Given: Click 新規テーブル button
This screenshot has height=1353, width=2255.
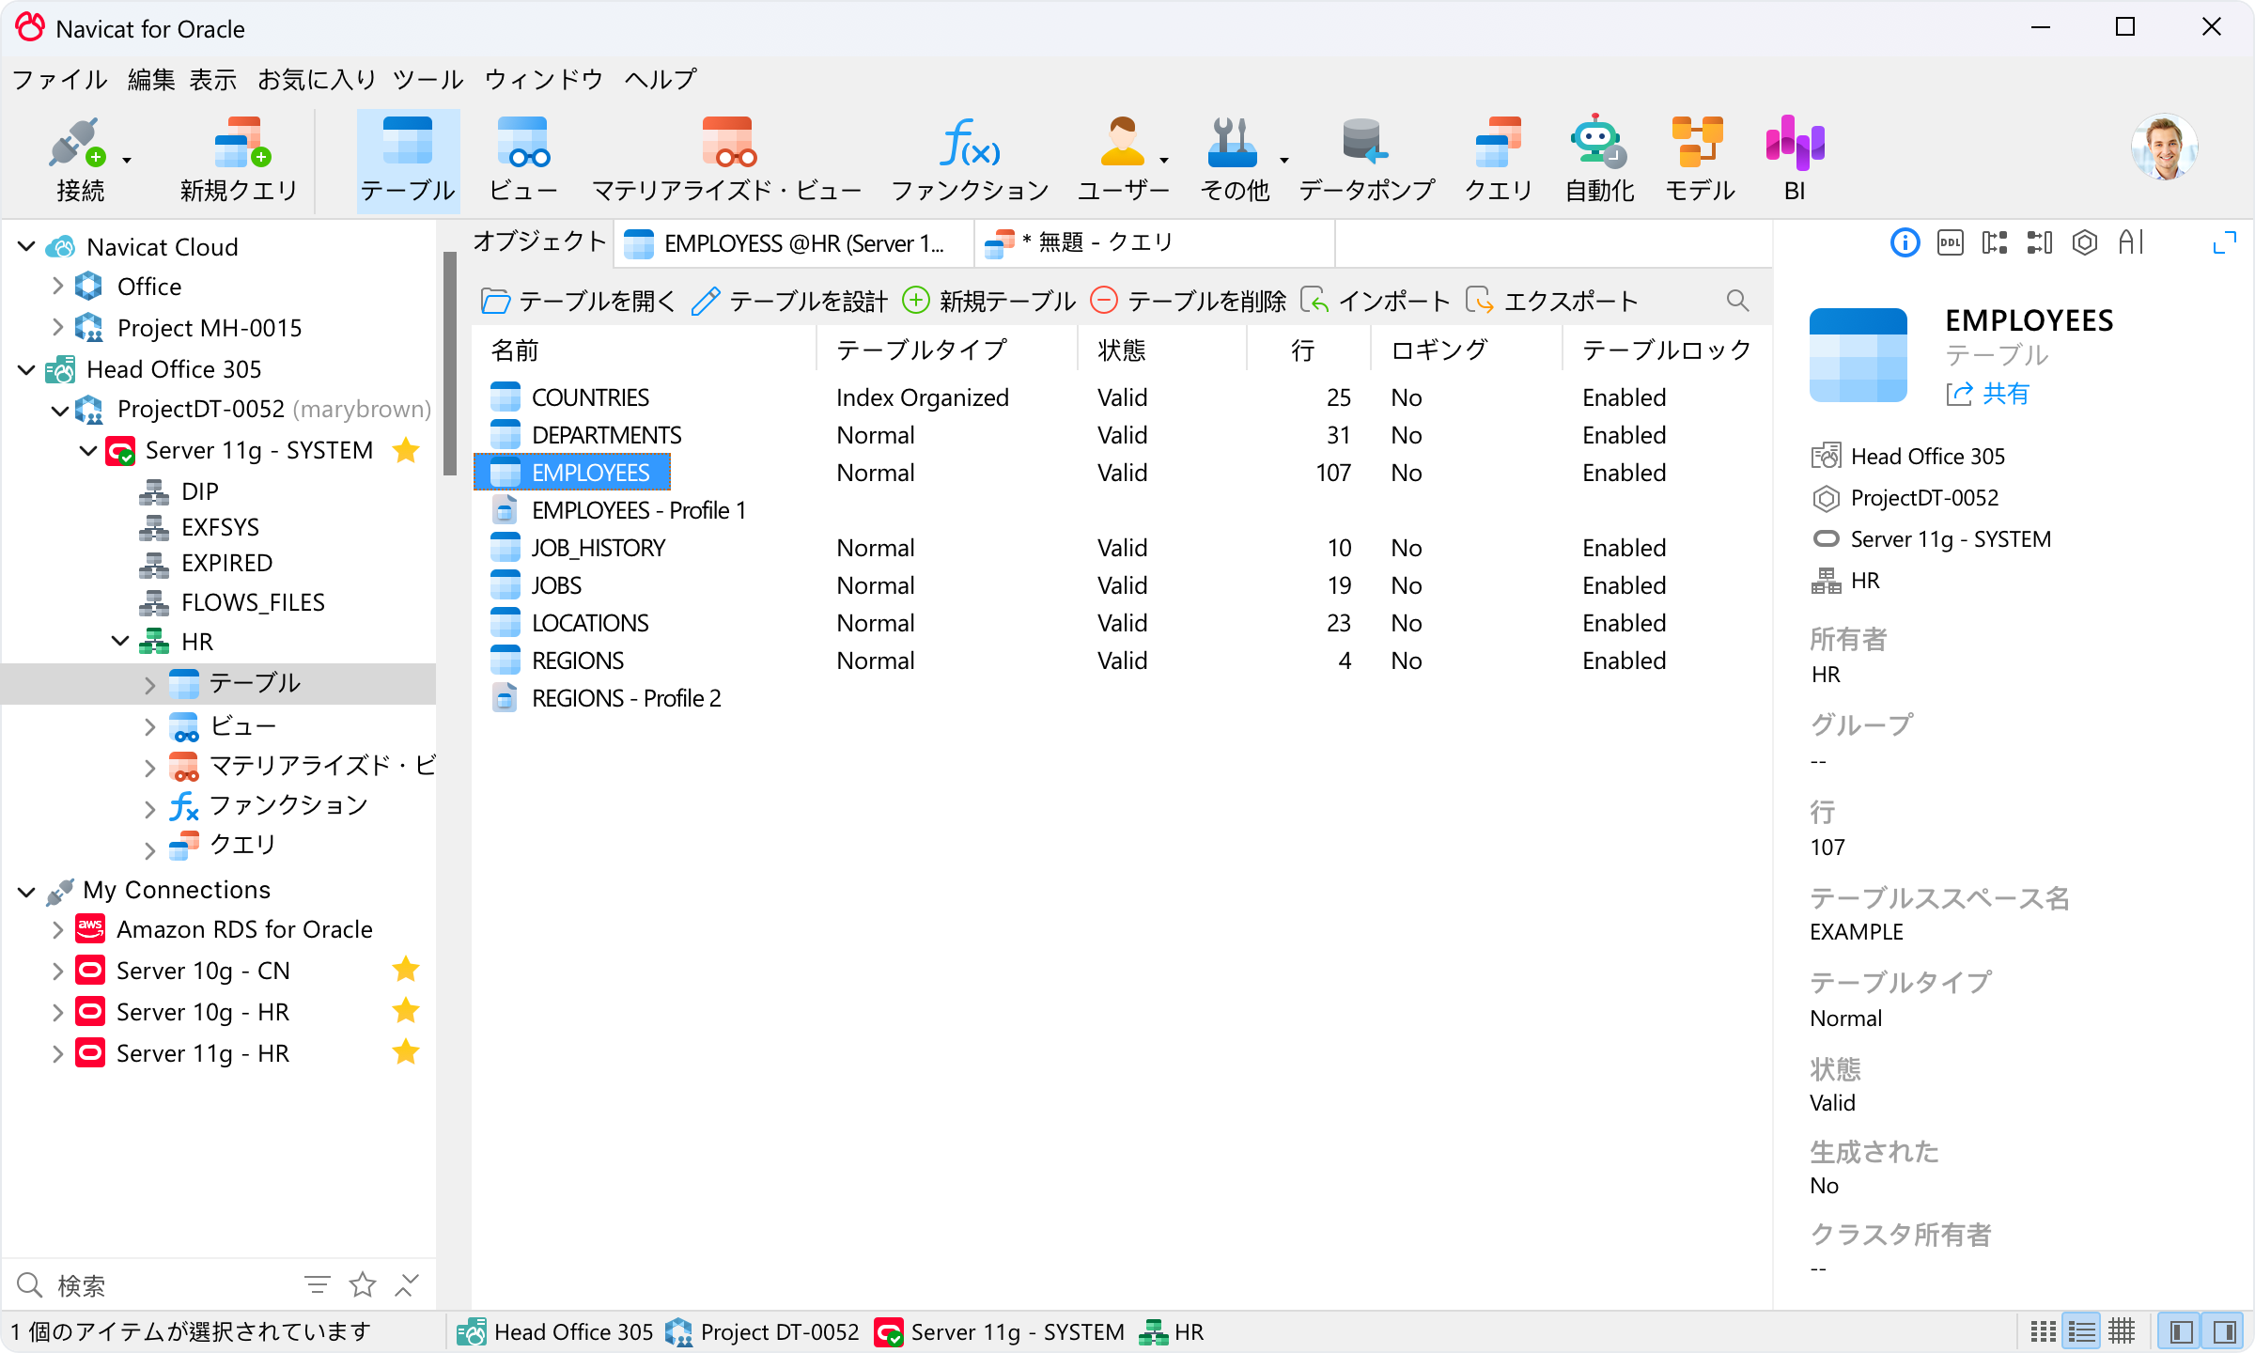Looking at the screenshot, I should [988, 301].
